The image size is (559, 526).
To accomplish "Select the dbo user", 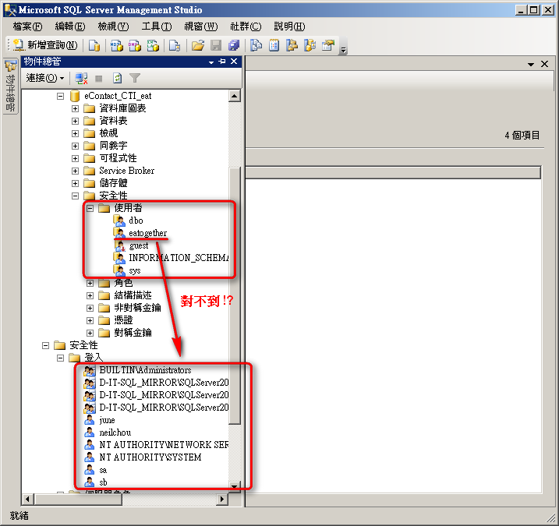I will (x=136, y=221).
